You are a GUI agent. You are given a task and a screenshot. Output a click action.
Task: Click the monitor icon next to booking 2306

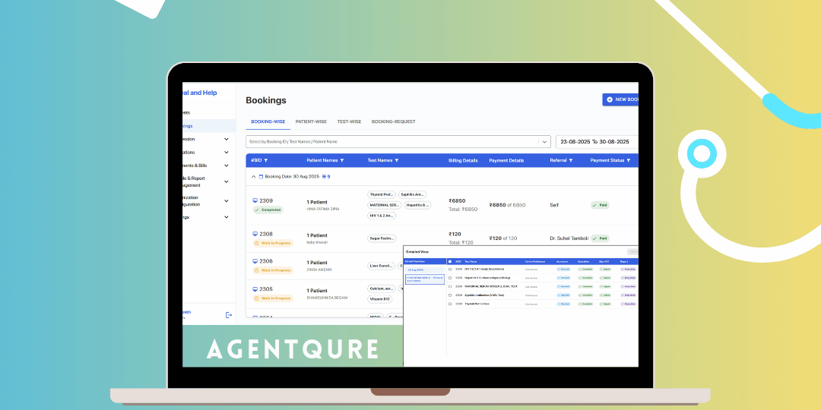tap(255, 261)
